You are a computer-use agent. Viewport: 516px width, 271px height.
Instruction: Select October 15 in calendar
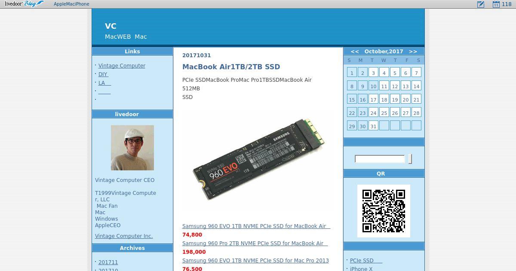click(x=352, y=99)
